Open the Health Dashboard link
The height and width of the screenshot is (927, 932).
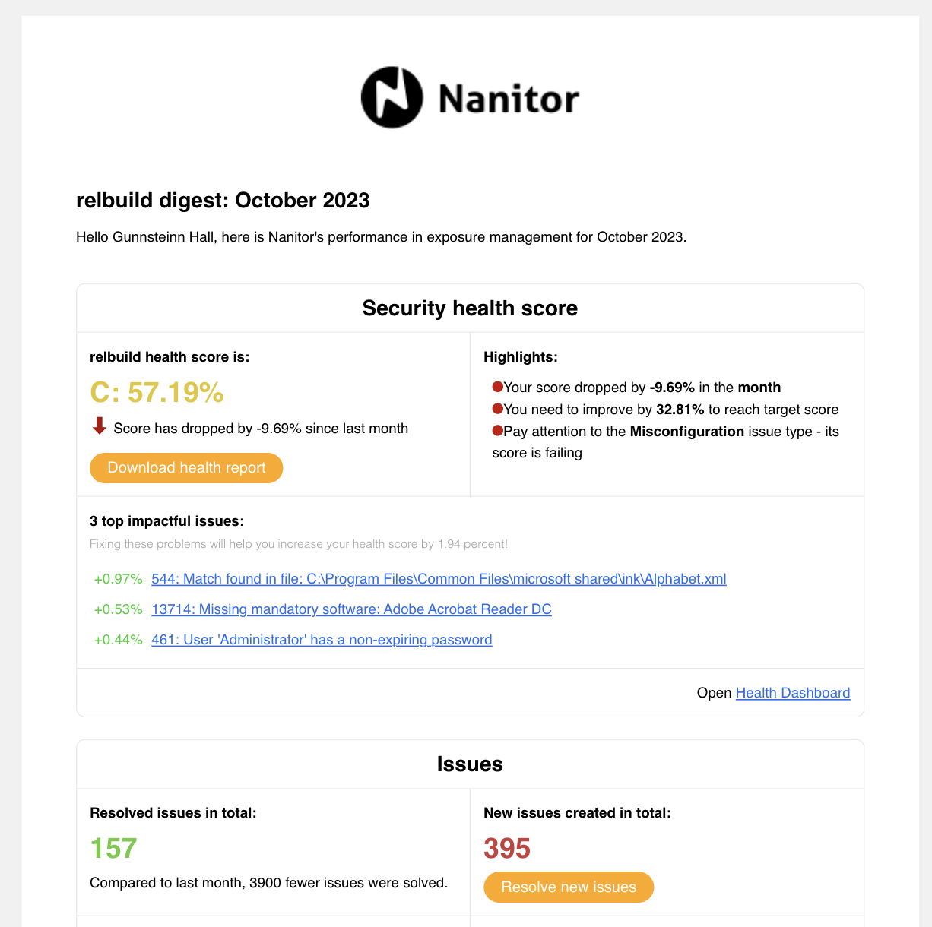coord(793,693)
